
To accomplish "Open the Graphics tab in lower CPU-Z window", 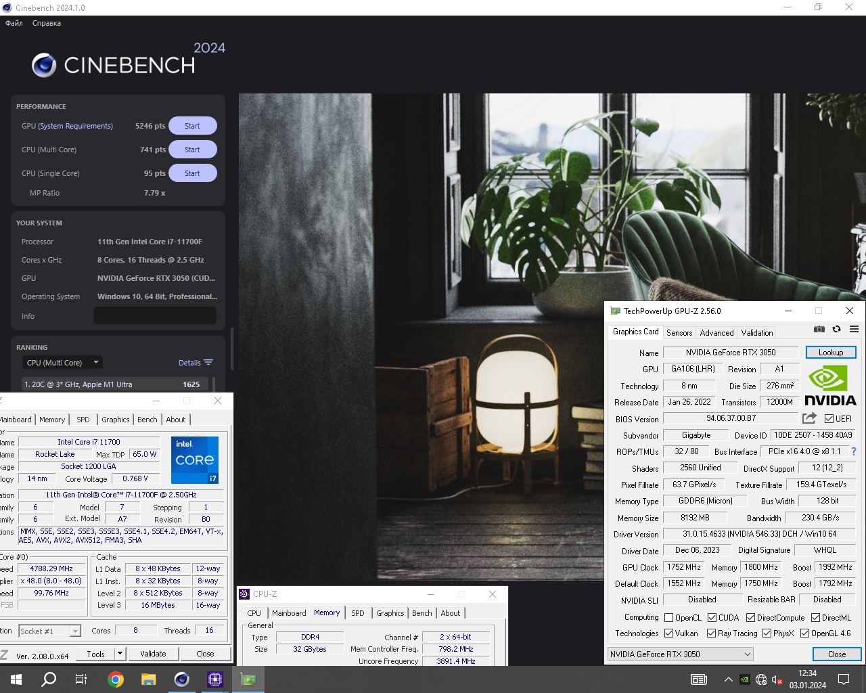I will tap(390, 613).
